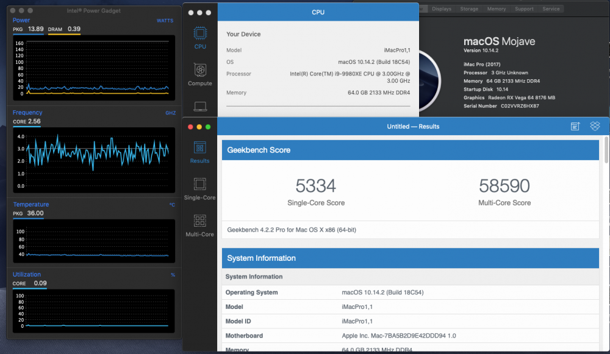Select the Model iMacPro1,1 row
The image size is (610, 354).
(x=411, y=306)
